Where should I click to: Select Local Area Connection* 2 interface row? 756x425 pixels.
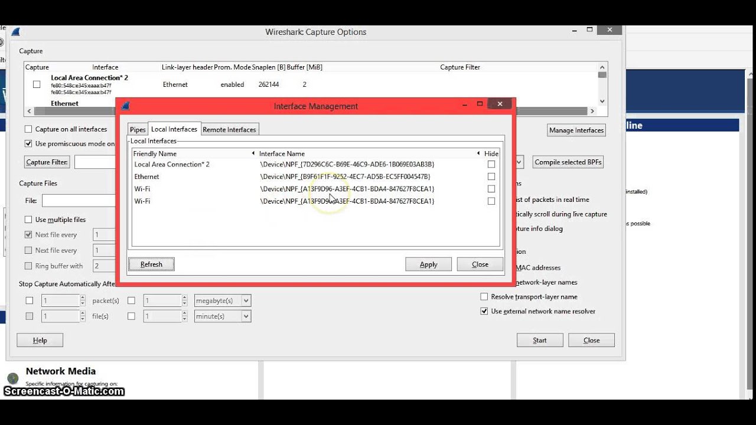[x=316, y=164]
